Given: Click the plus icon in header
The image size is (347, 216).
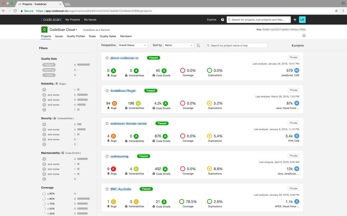Looking at the screenshot, I should pos(295,20).
